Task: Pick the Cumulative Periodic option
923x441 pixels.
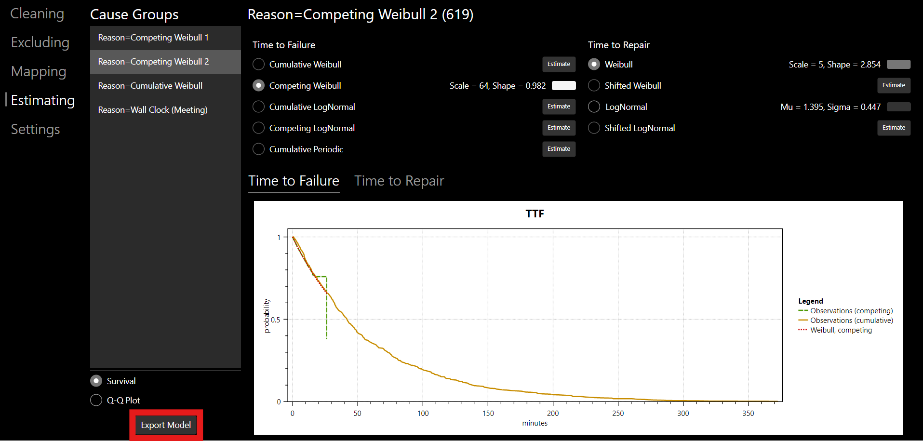Action: coord(259,149)
